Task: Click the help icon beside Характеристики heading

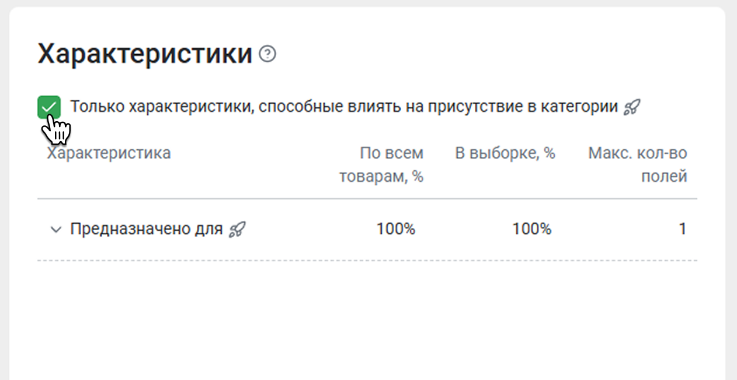Action: click(x=267, y=55)
